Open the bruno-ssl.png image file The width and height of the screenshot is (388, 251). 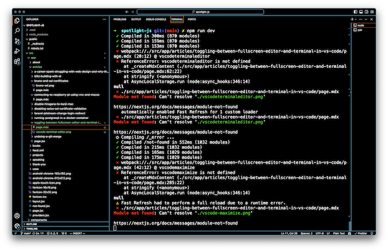(65, 85)
